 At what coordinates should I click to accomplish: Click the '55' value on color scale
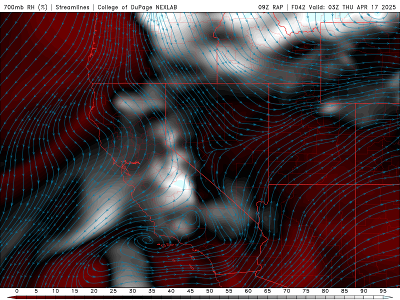tap(229, 291)
